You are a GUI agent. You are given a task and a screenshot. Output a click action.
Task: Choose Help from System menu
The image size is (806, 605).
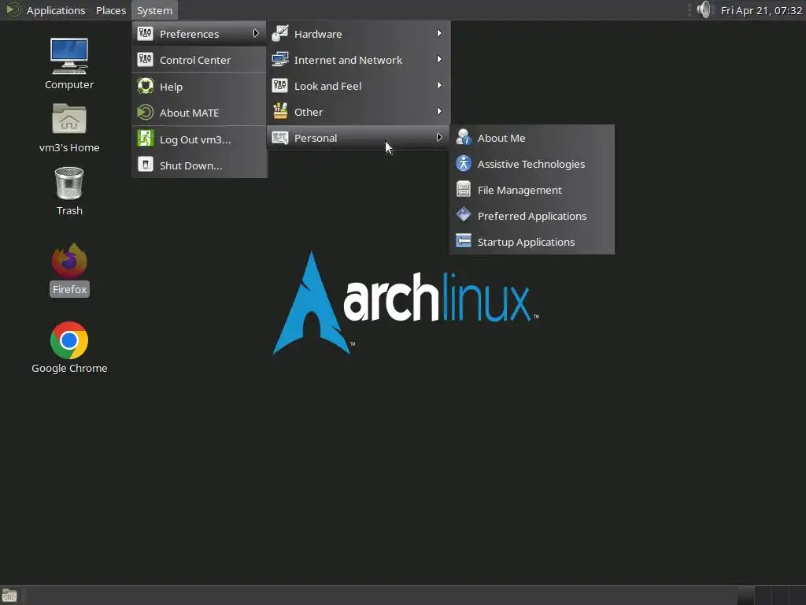[199, 87]
